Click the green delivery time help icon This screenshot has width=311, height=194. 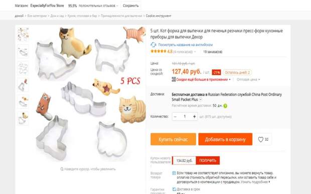click(225, 106)
